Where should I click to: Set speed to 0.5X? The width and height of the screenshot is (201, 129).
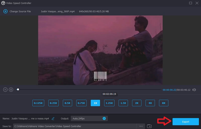tap(67, 103)
